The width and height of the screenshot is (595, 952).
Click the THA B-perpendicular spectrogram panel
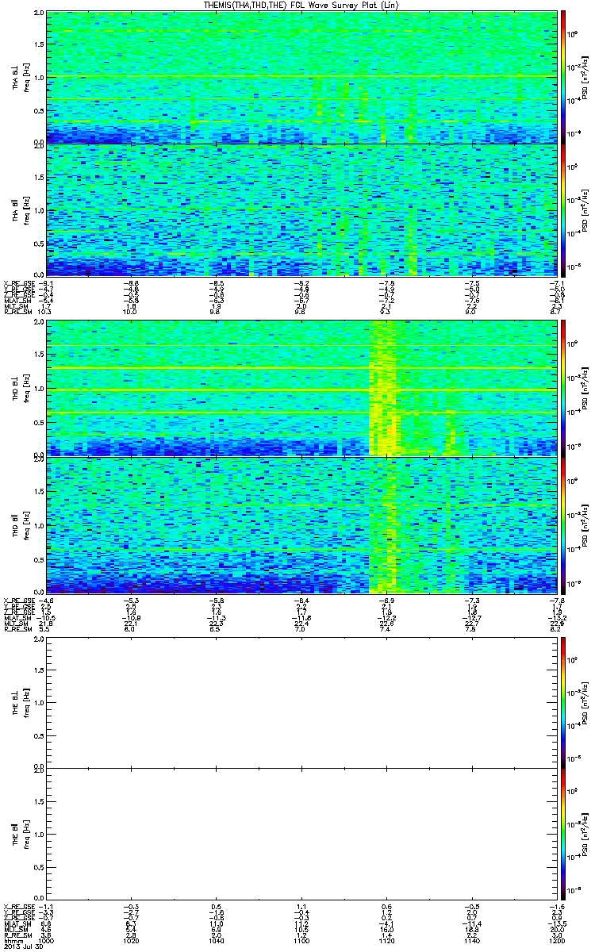tap(300, 78)
